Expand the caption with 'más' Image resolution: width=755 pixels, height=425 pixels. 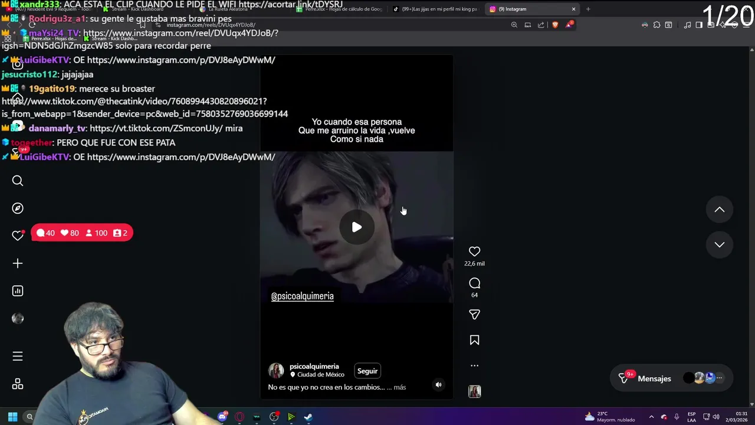click(x=399, y=387)
